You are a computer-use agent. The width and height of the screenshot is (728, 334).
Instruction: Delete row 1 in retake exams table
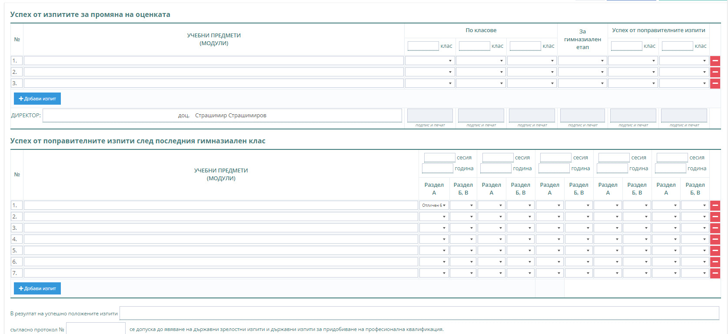pyautogui.click(x=715, y=205)
